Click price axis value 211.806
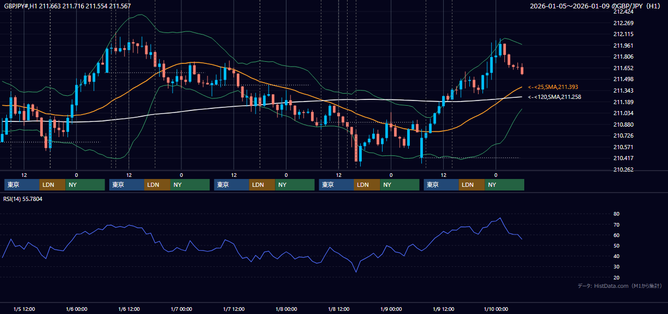Image resolution: width=668 pixels, height=314 pixels. pyautogui.click(x=623, y=57)
